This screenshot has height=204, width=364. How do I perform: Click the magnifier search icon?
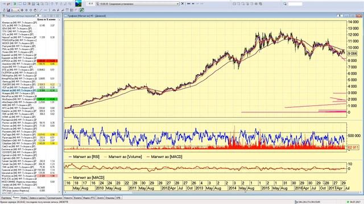[285, 4]
